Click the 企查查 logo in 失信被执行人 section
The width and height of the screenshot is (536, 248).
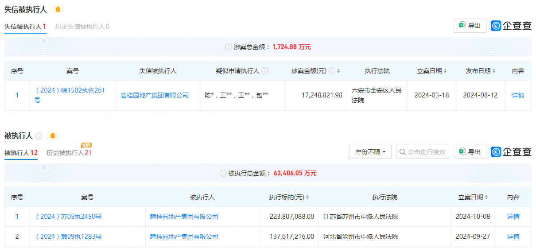tap(511, 26)
